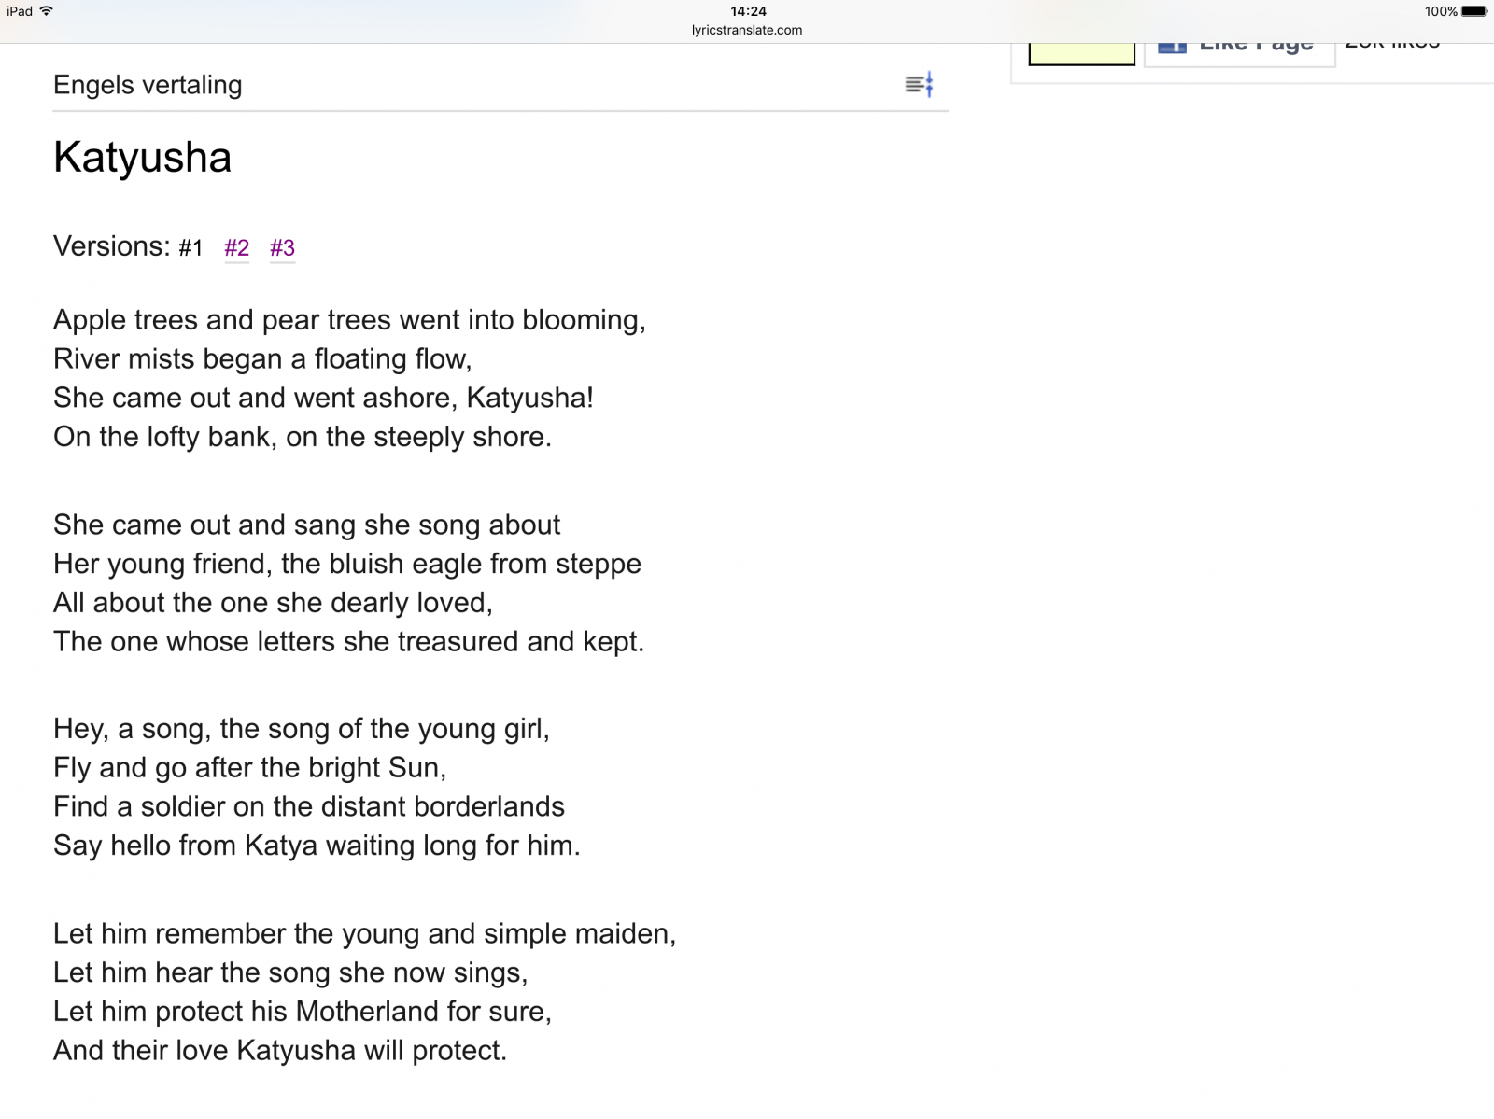Click line 'Her young friend, the bluish eagle from steppe'
This screenshot has height=1119, width=1494.
[x=347, y=565]
